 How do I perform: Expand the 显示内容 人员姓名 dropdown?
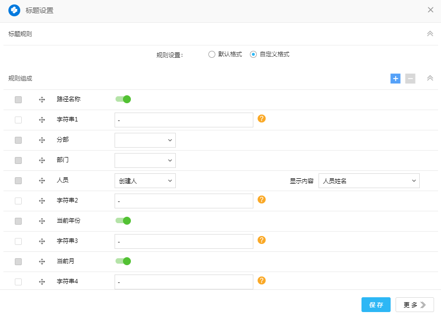tap(368, 181)
